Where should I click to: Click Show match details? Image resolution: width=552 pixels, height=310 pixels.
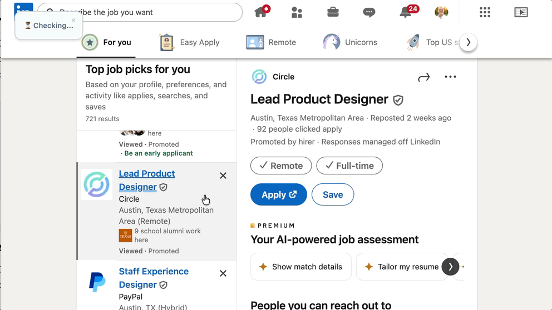pos(301,267)
